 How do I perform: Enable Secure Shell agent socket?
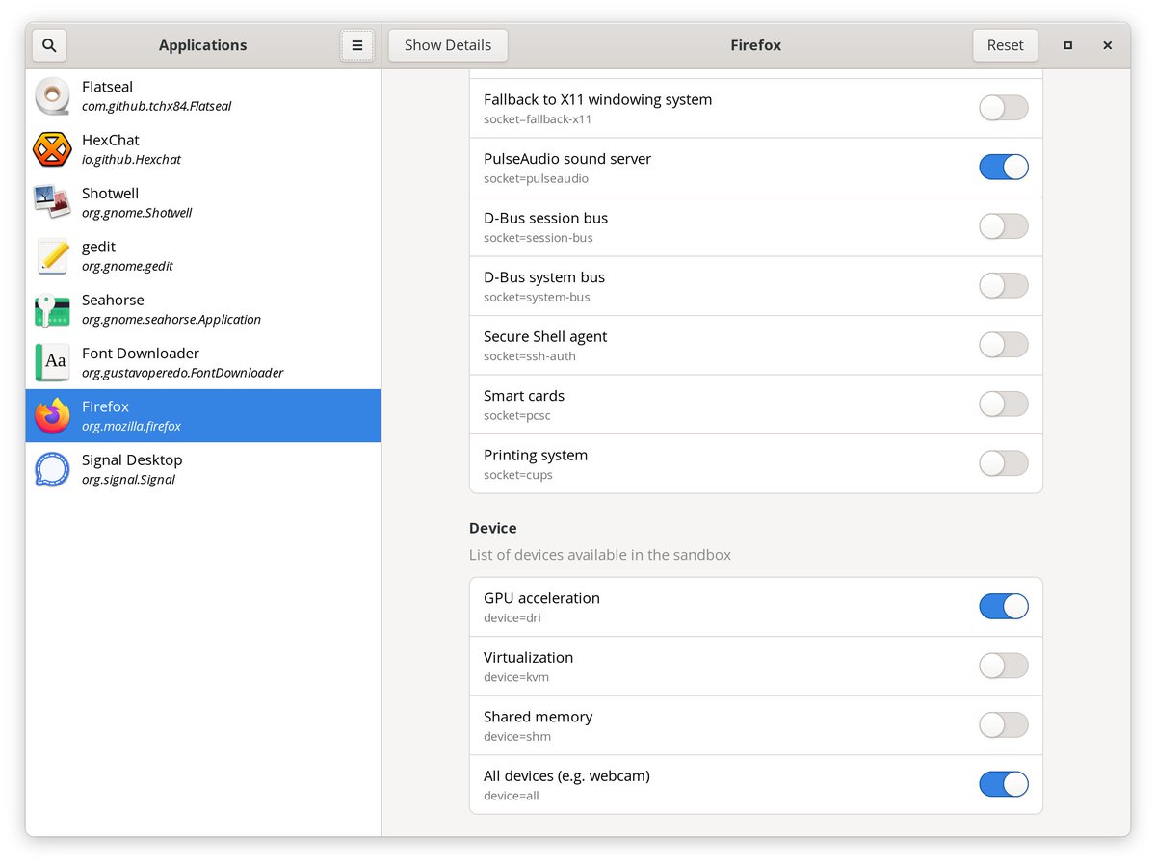click(1004, 345)
